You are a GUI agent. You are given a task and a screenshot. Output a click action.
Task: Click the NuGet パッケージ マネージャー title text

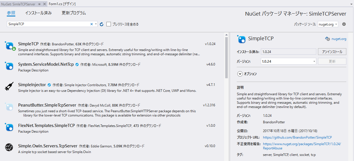tap(296, 14)
